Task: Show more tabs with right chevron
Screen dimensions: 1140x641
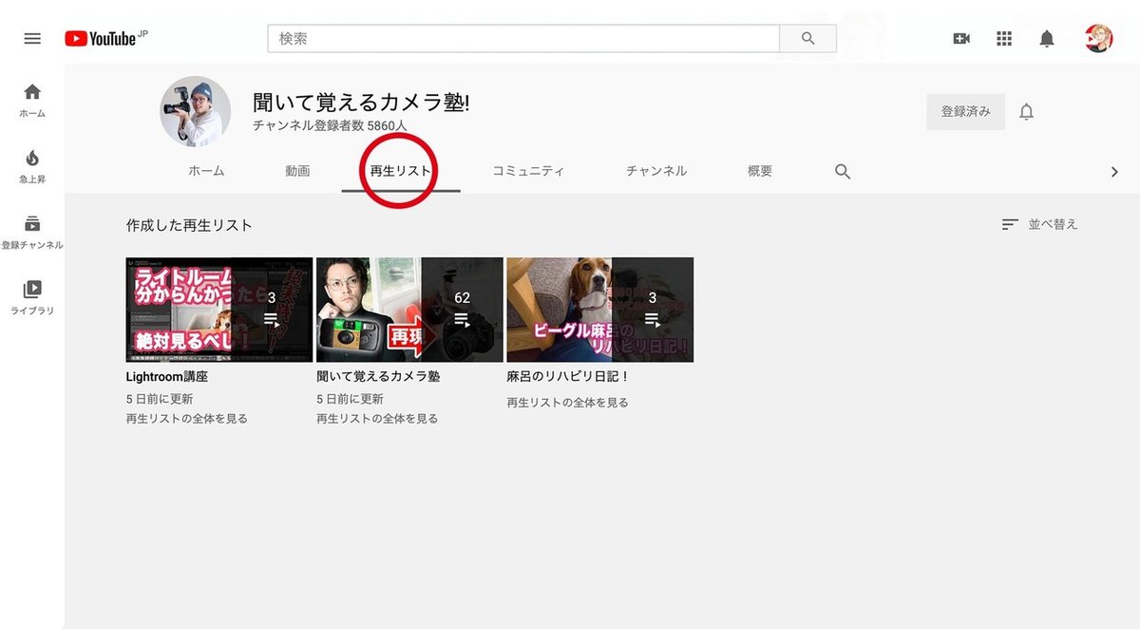Action: 1114,172
